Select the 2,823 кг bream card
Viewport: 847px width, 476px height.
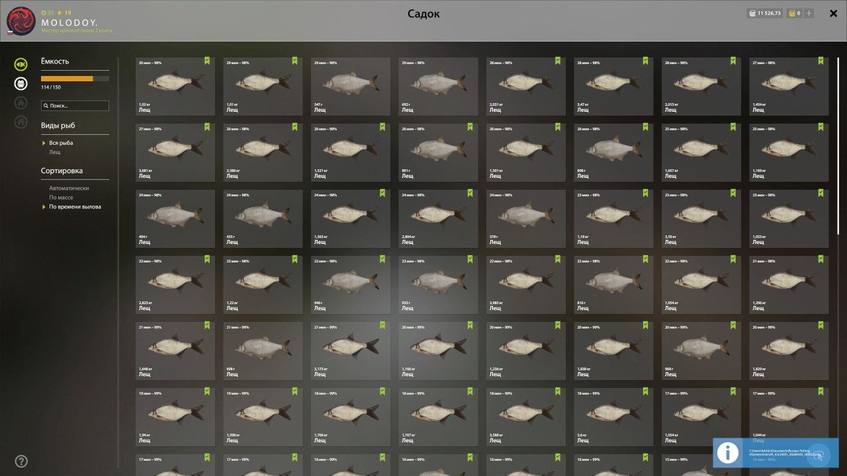pos(175,285)
